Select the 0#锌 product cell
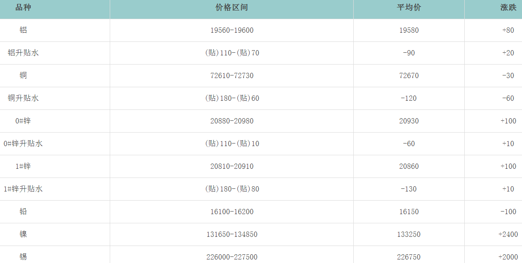The image size is (522, 263). pos(23,121)
